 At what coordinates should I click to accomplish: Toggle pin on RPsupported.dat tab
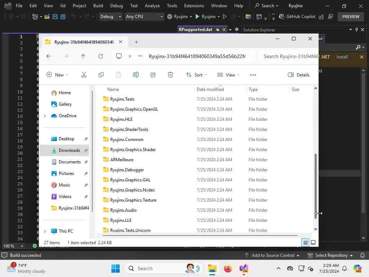click(218, 30)
